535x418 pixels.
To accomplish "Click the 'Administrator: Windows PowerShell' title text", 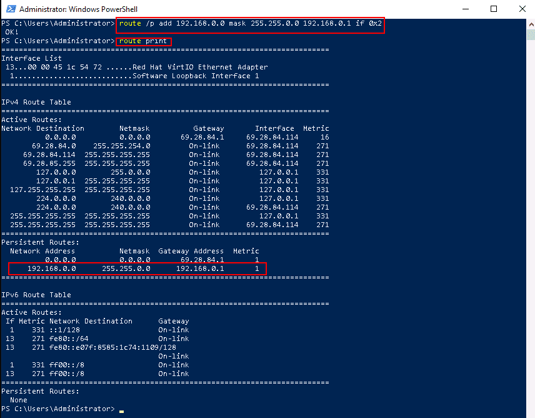I will coord(79,9).
